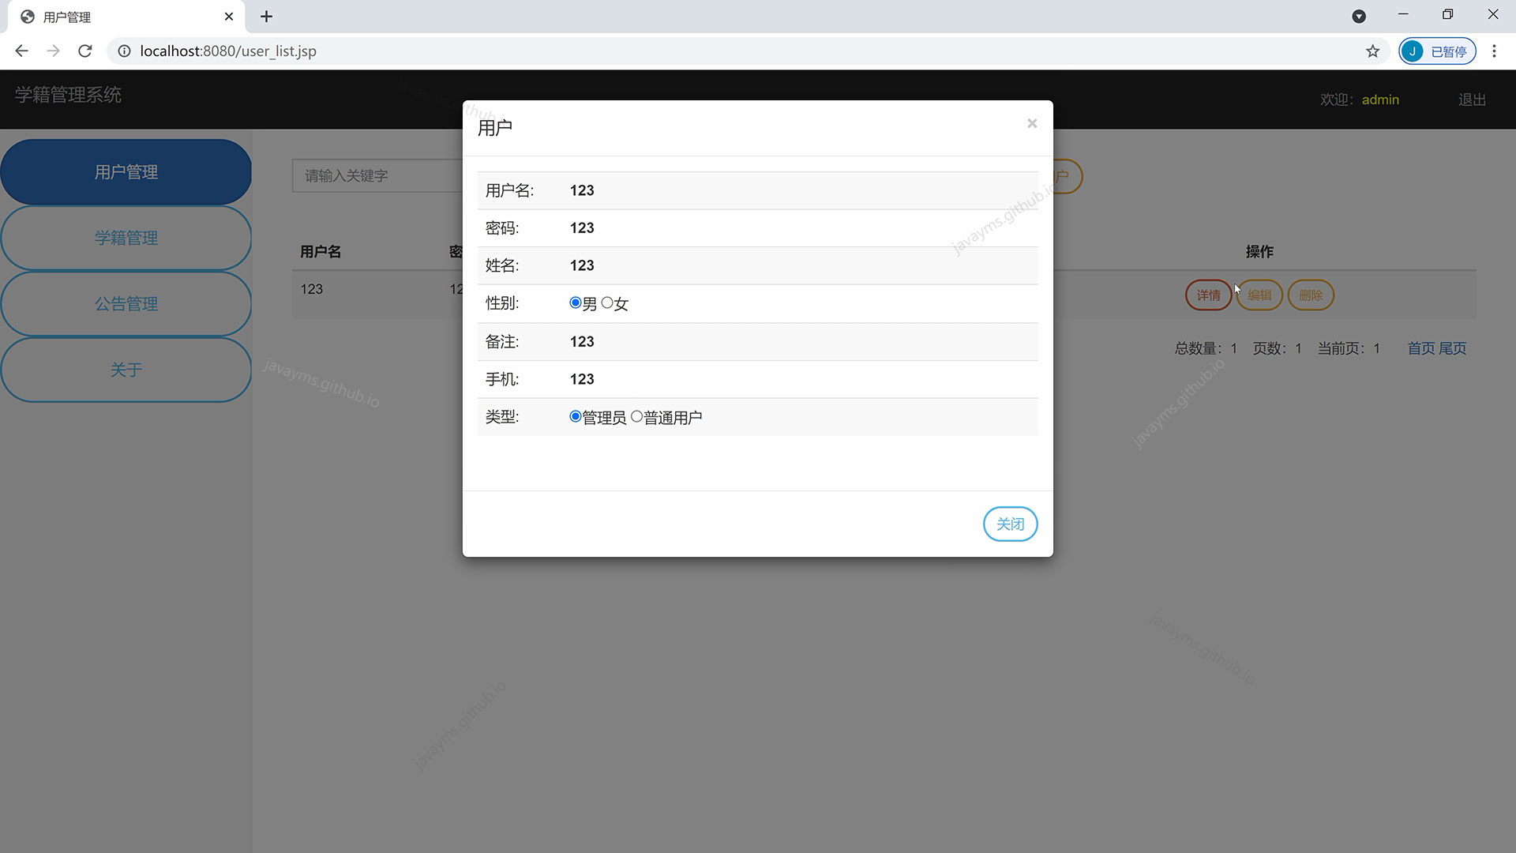Select the 男 gender radio button
Image resolution: width=1516 pixels, height=853 pixels.
point(575,303)
